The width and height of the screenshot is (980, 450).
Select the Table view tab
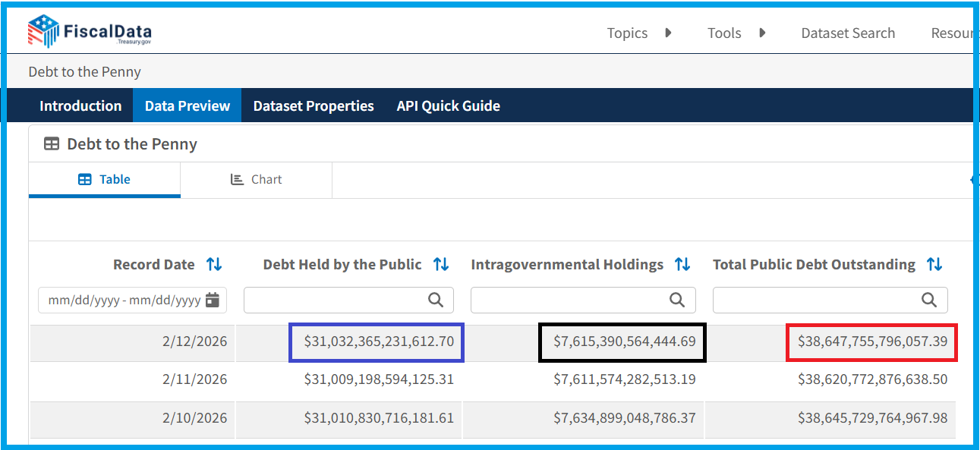[105, 180]
